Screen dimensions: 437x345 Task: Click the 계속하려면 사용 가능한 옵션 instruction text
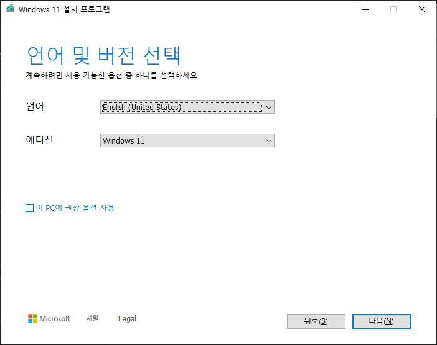[x=112, y=75]
